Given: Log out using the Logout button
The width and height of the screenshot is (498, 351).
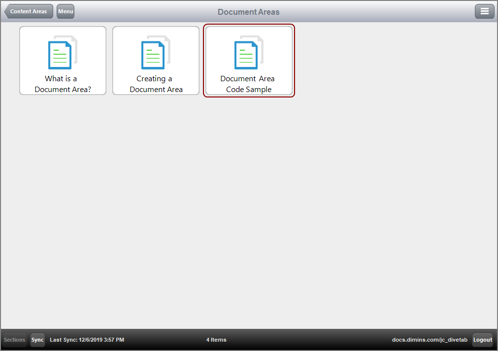Looking at the screenshot, I should pos(482,340).
